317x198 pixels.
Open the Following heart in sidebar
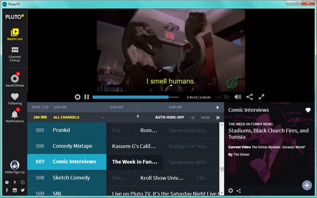(15, 99)
